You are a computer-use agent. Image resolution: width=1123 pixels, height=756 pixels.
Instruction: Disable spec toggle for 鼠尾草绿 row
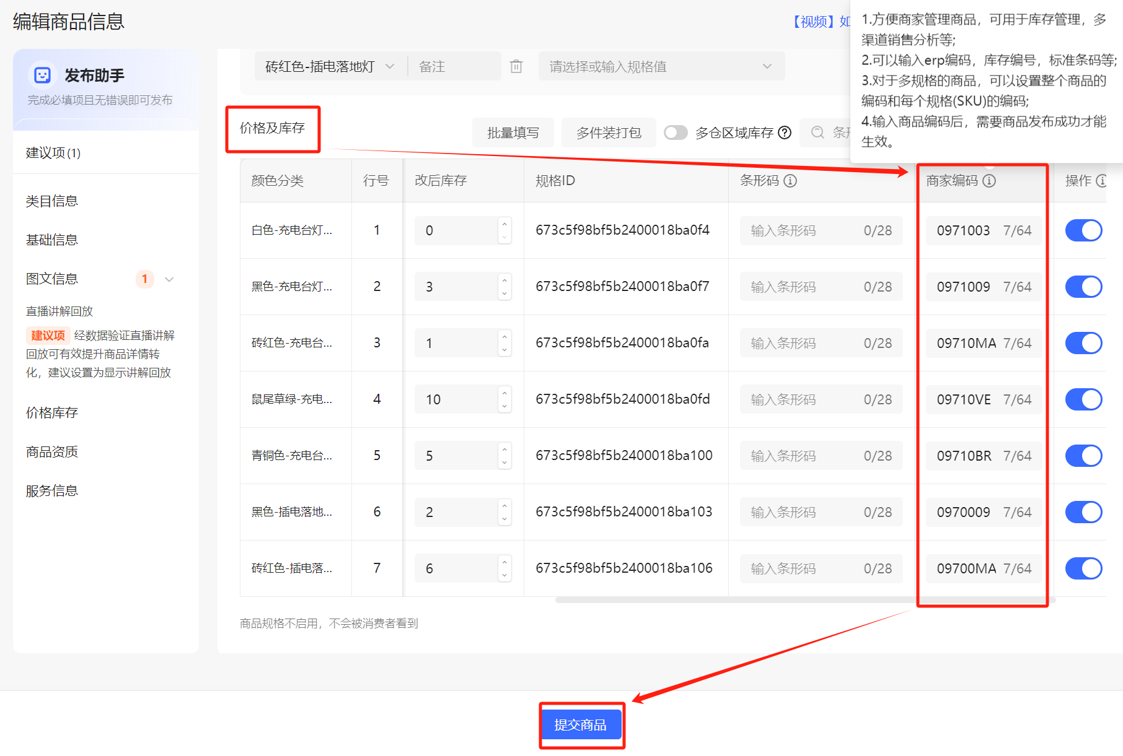1083,399
